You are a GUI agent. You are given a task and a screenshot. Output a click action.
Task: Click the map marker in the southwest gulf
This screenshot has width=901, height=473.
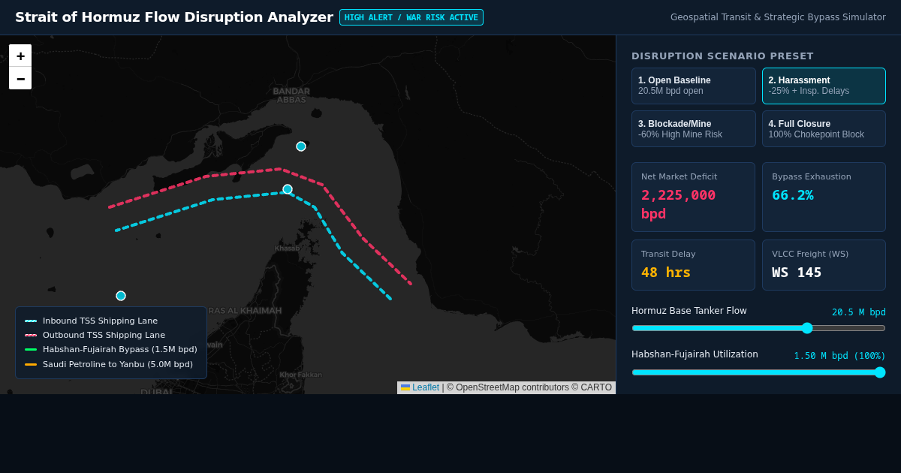pyautogui.click(x=121, y=296)
